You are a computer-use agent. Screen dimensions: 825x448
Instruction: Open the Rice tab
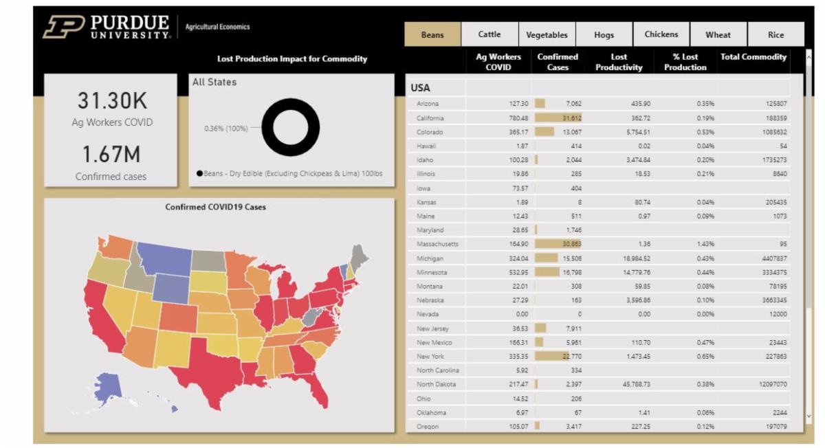pyautogui.click(x=775, y=34)
